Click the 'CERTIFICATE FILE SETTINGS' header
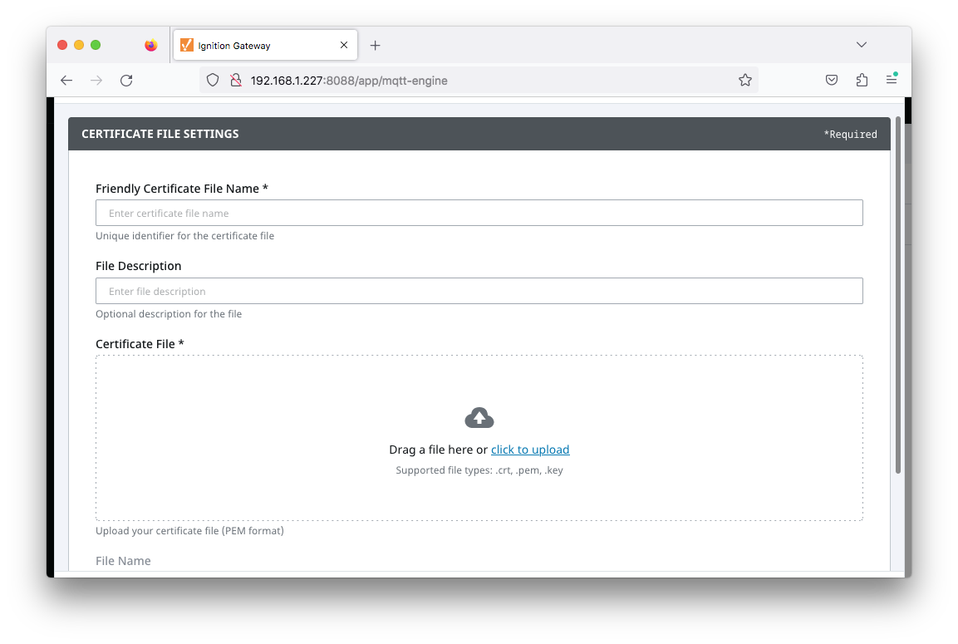 coord(160,134)
